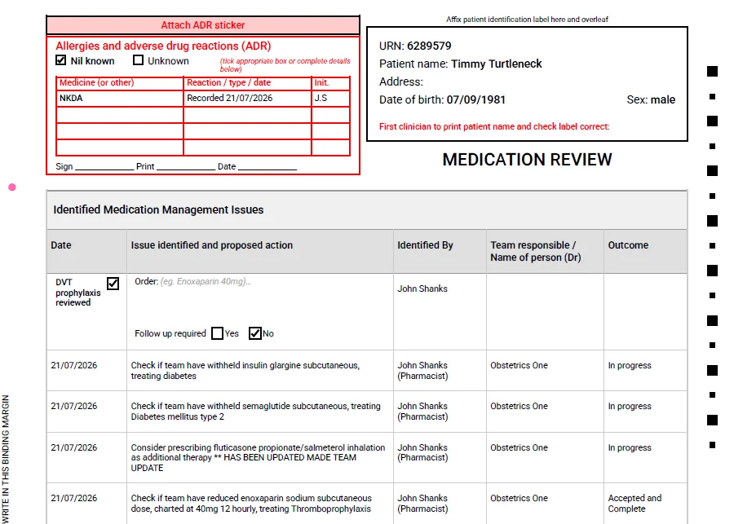Select the NKDA medicine cell
The width and height of the screenshot is (734, 524).
(119, 99)
